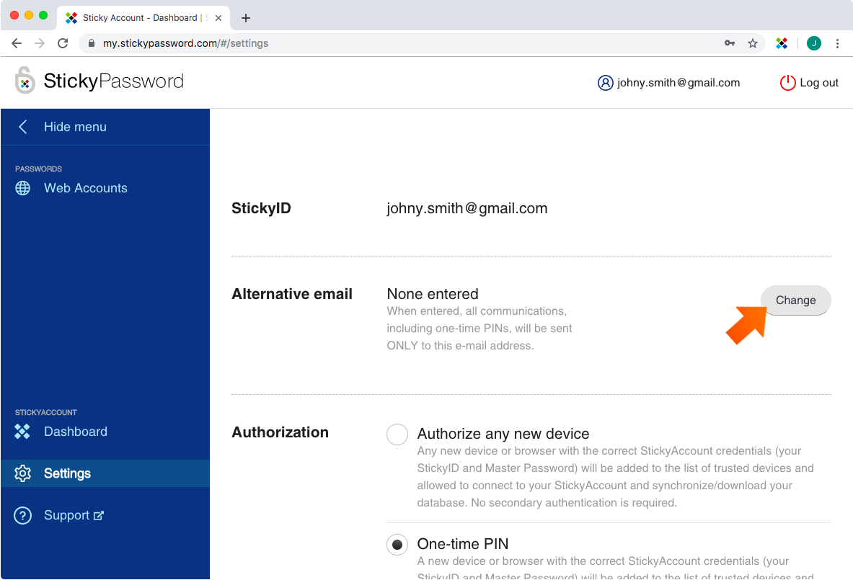Open the Sticky Password browser extension icon
Screen dimensions: 853x580
coord(782,43)
